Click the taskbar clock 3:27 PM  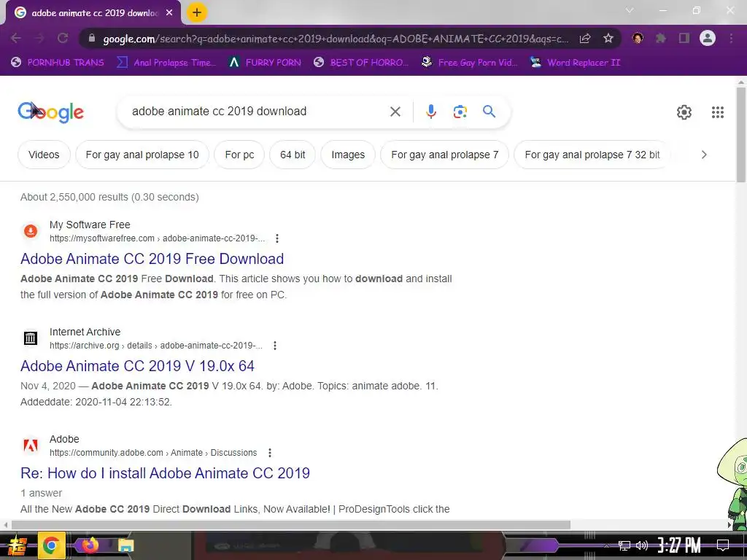[x=679, y=545]
